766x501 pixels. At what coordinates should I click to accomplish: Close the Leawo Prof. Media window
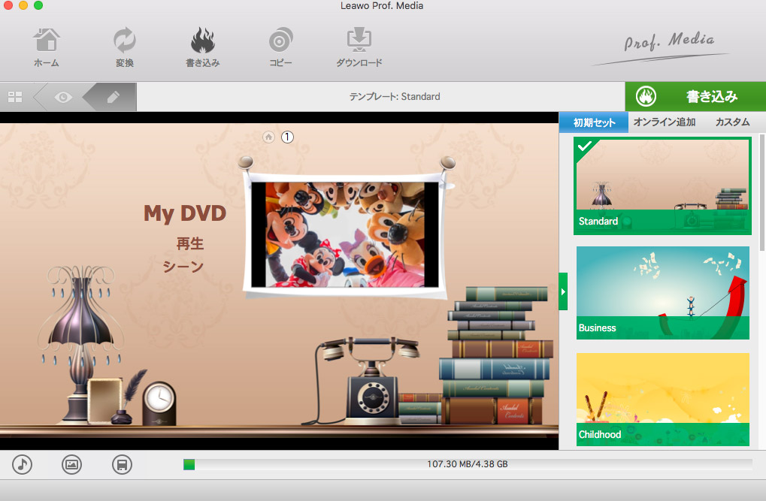point(8,5)
